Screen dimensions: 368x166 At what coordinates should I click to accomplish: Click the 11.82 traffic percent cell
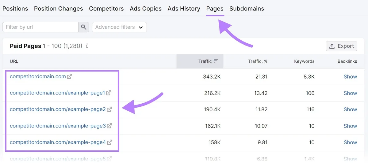[x=262, y=109]
